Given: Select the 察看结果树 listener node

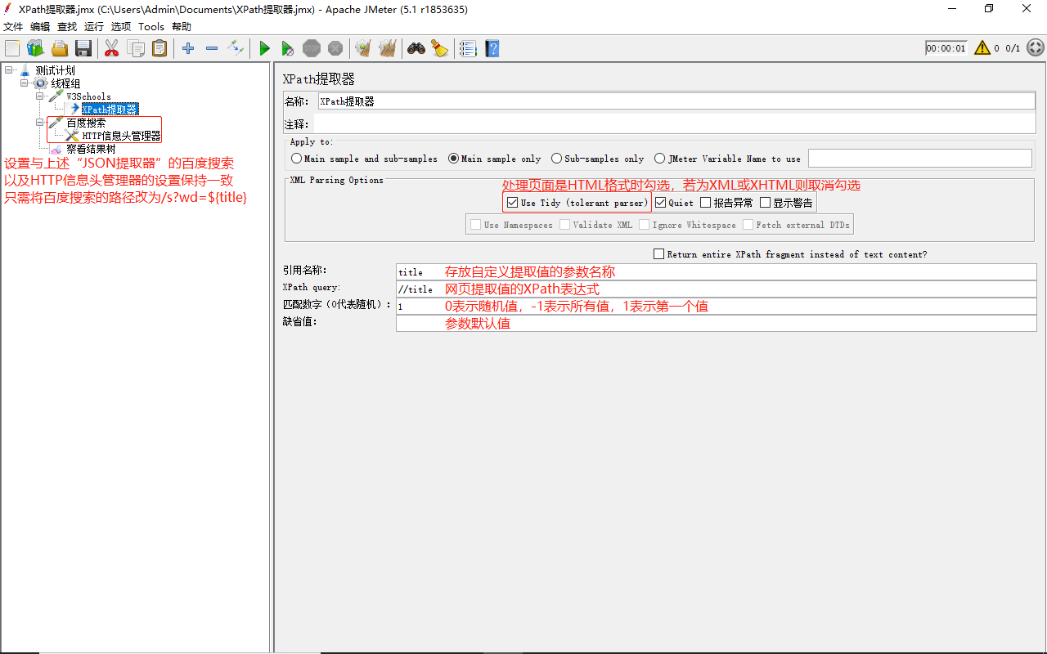Looking at the screenshot, I should (91, 149).
